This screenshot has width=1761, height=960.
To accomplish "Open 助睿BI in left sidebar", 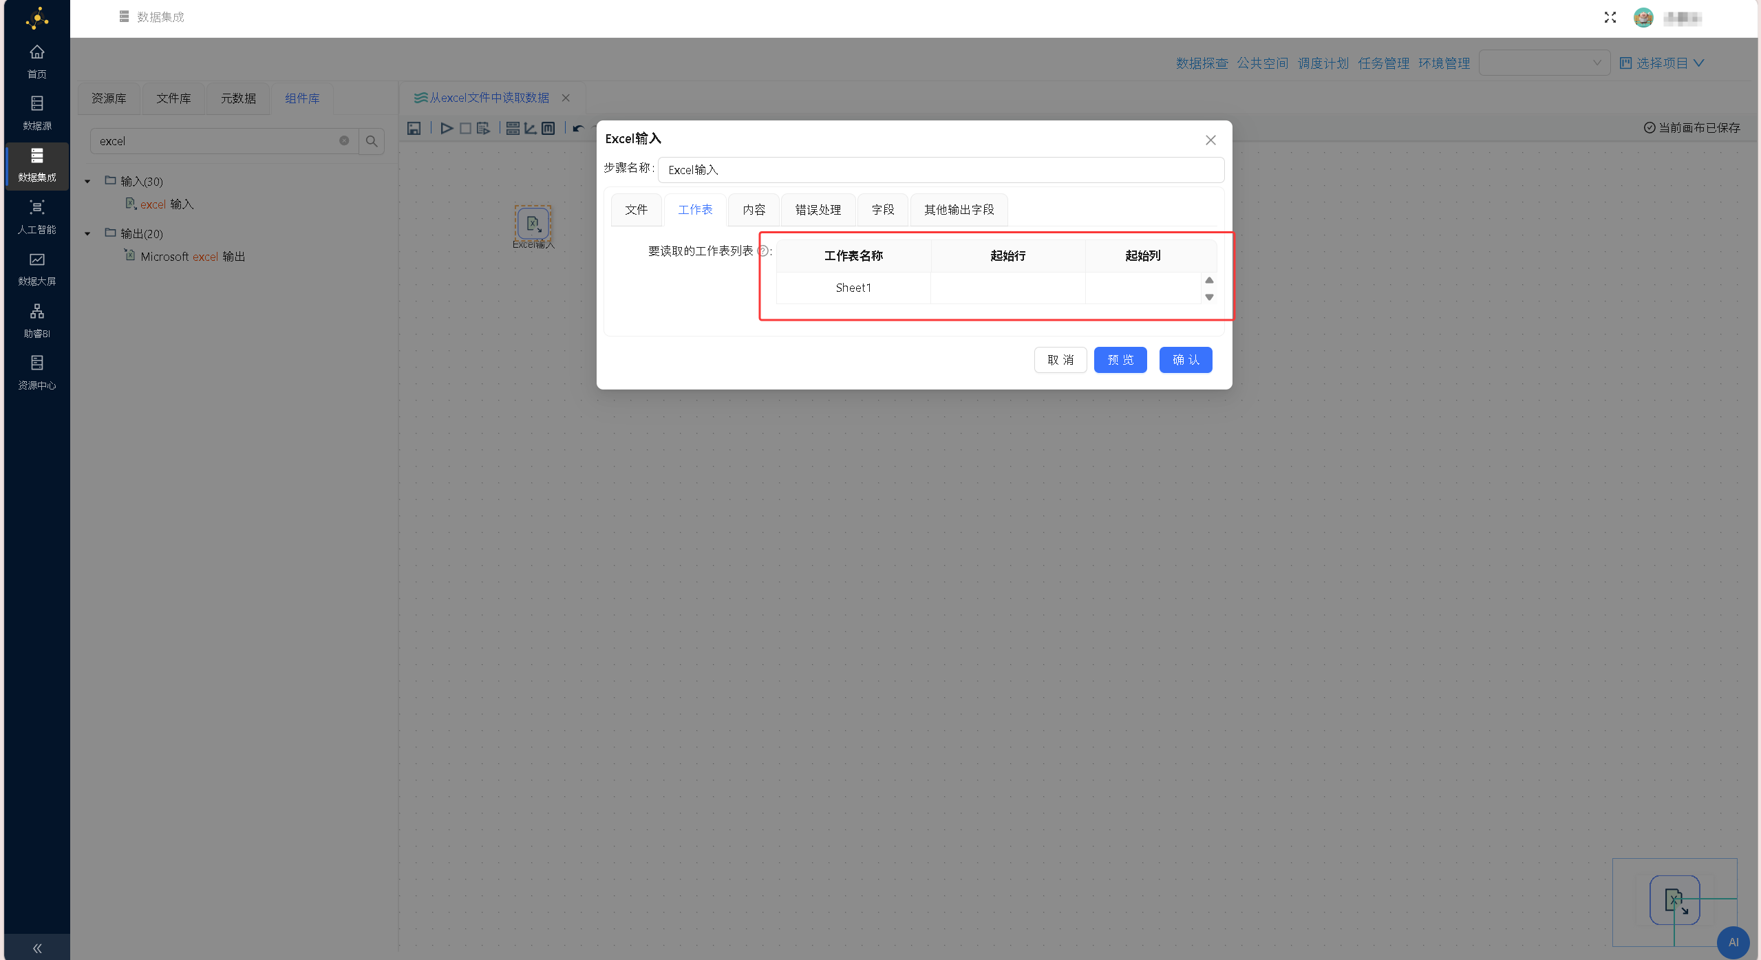I will point(37,321).
